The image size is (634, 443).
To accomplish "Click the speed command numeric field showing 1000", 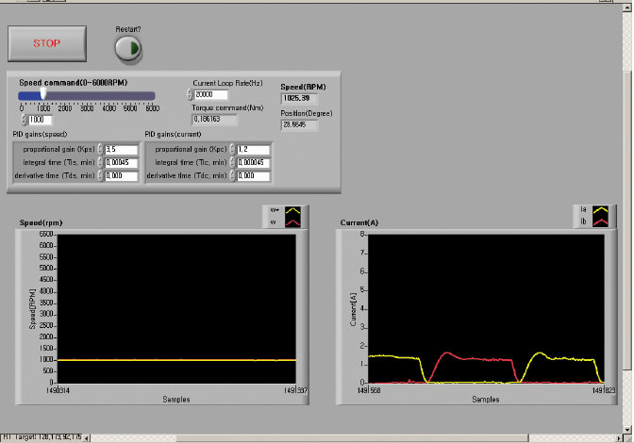I will 41,120.
